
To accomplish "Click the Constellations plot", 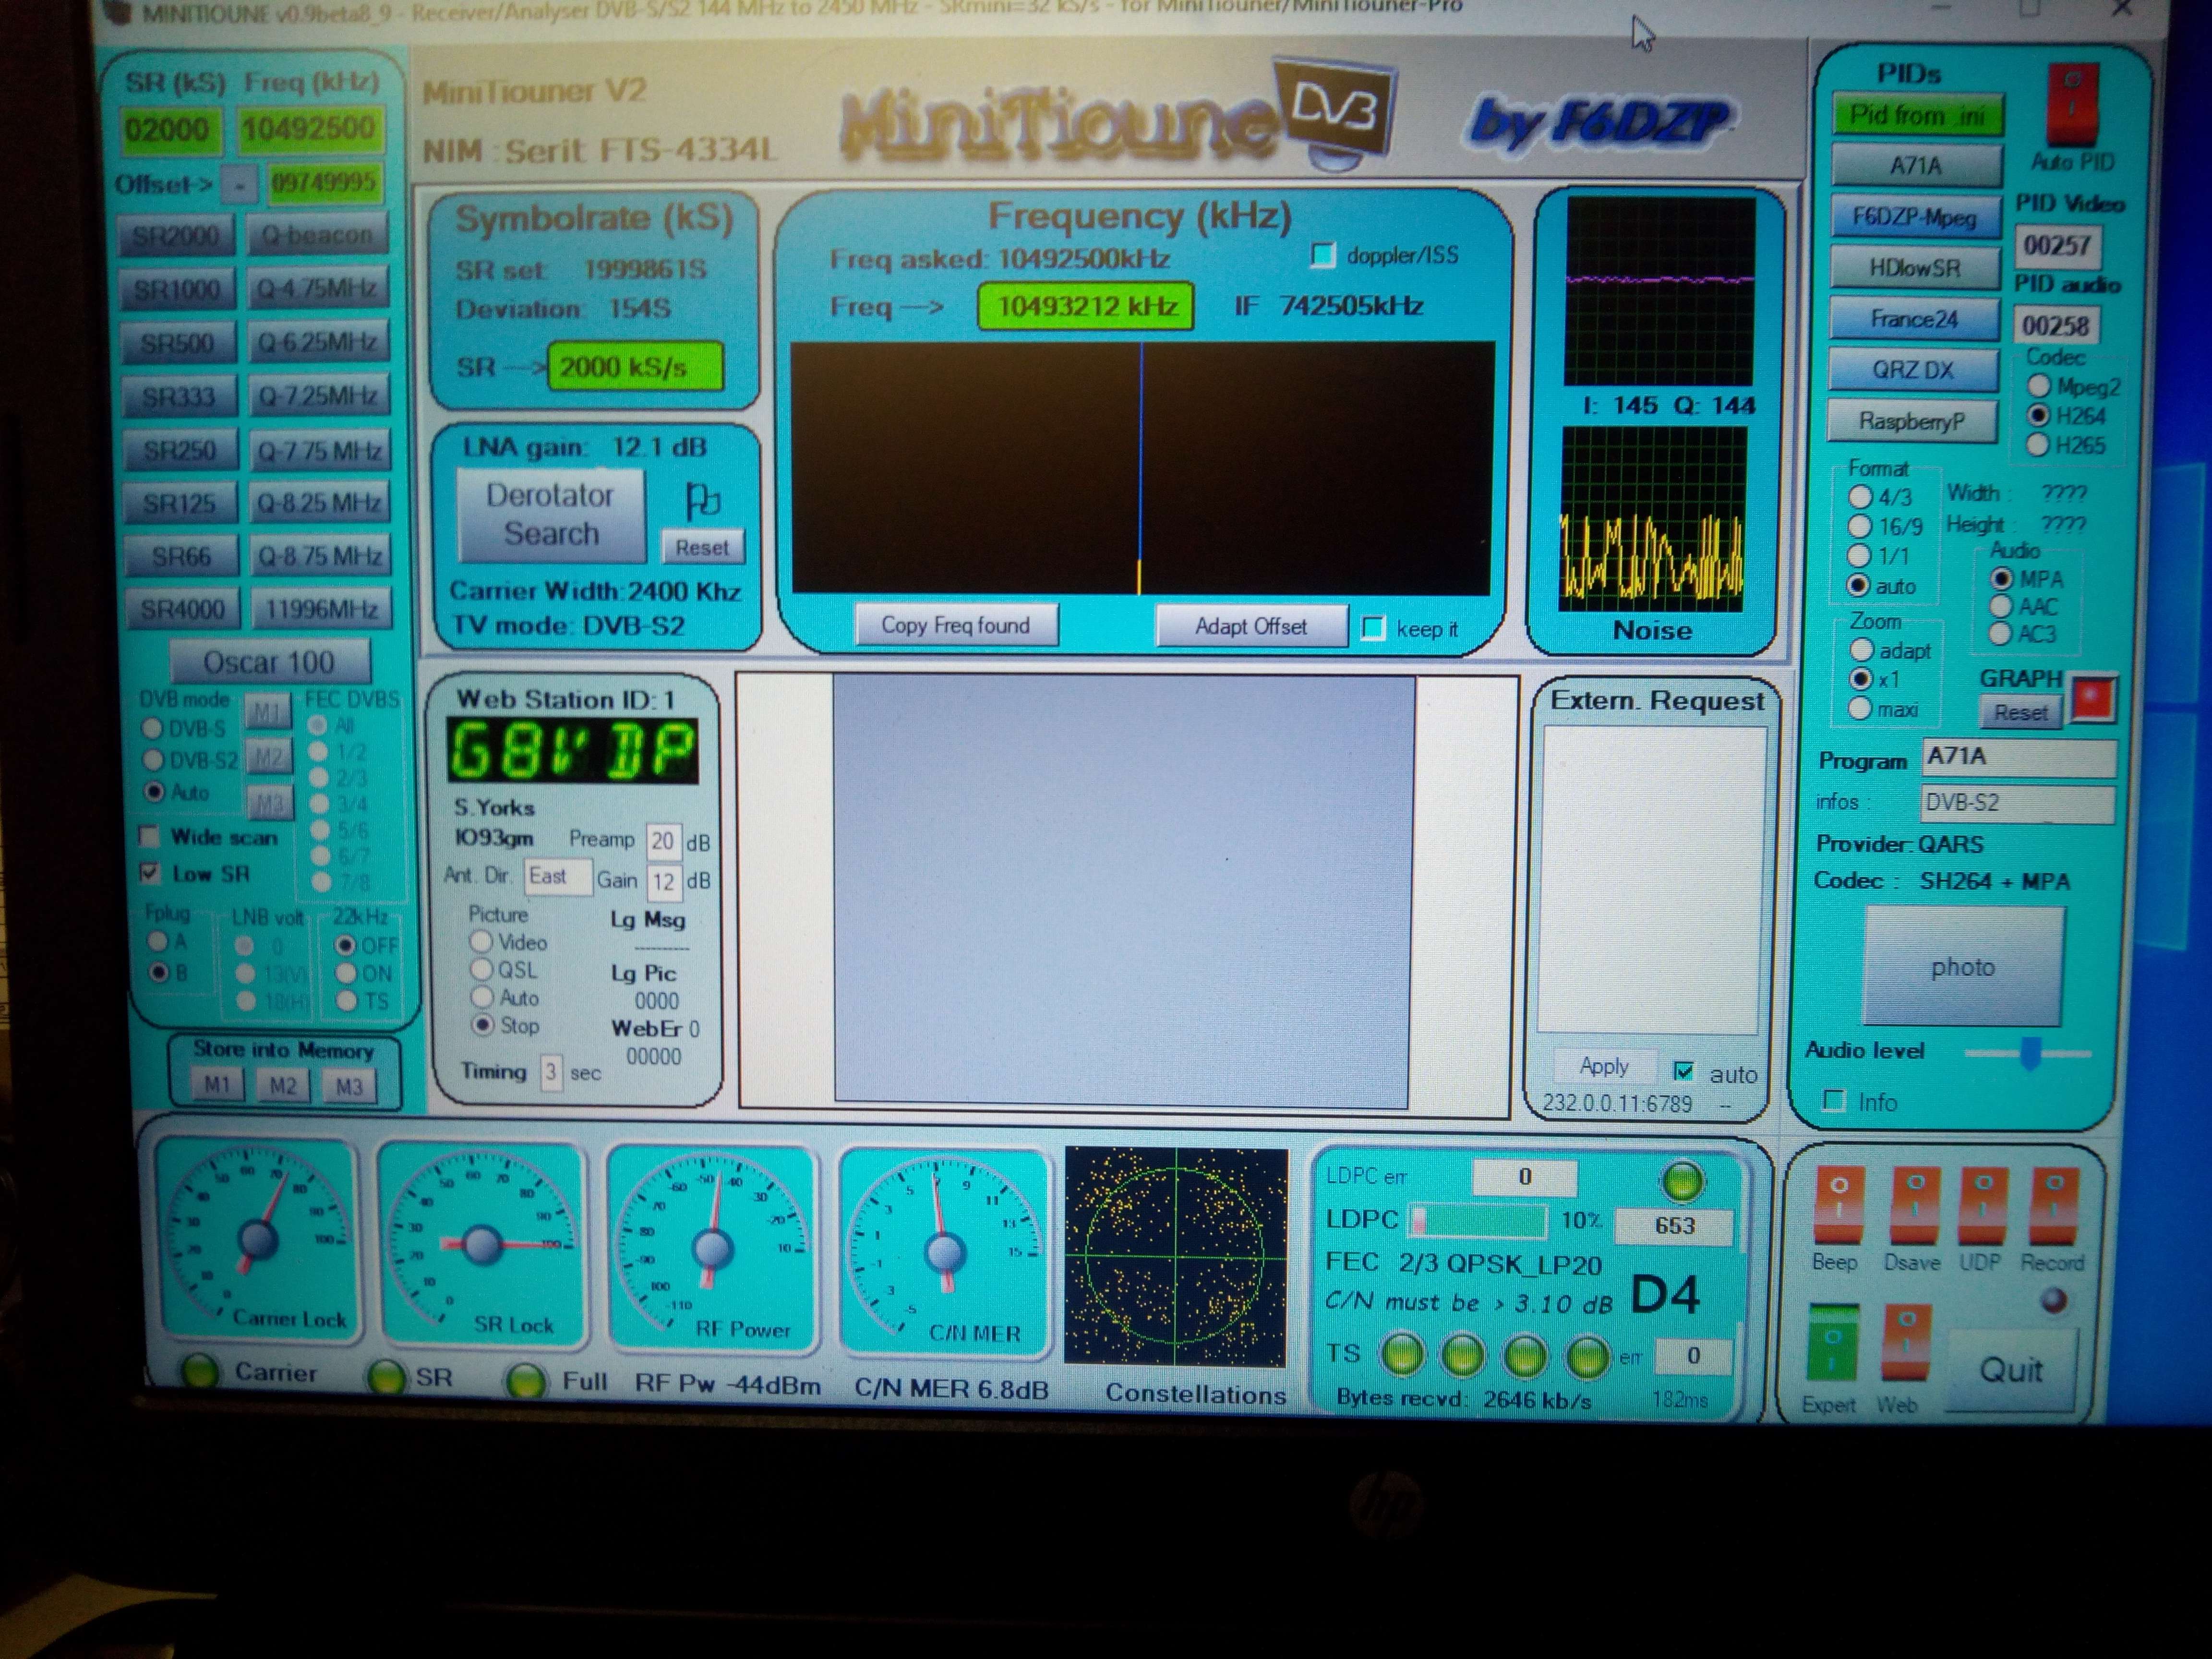I will [x=1176, y=1257].
